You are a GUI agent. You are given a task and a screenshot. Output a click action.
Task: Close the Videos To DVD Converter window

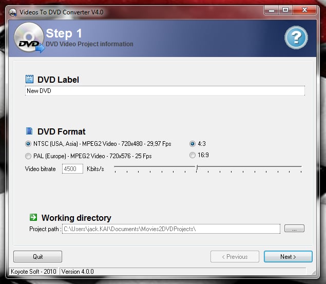coord(304,10)
